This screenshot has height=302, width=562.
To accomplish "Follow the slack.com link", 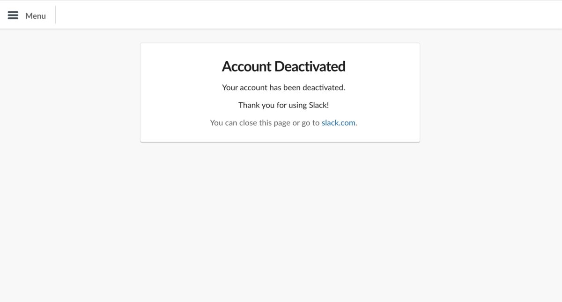I will [338, 123].
